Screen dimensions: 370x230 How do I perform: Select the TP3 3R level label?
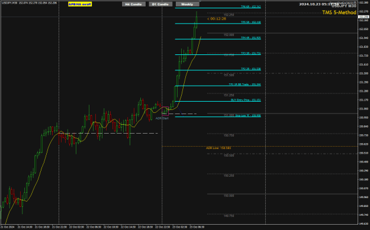pos(250,53)
